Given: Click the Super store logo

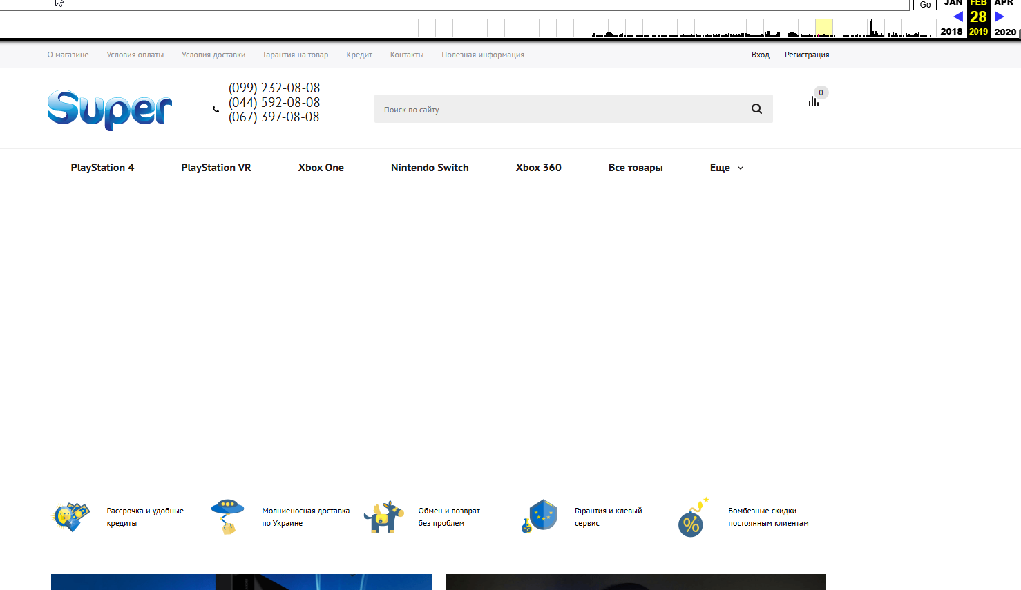Looking at the screenshot, I should click(x=109, y=109).
